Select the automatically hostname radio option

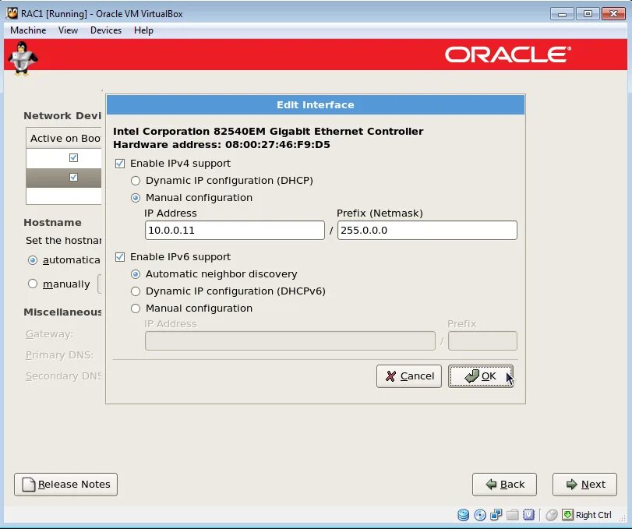33,260
